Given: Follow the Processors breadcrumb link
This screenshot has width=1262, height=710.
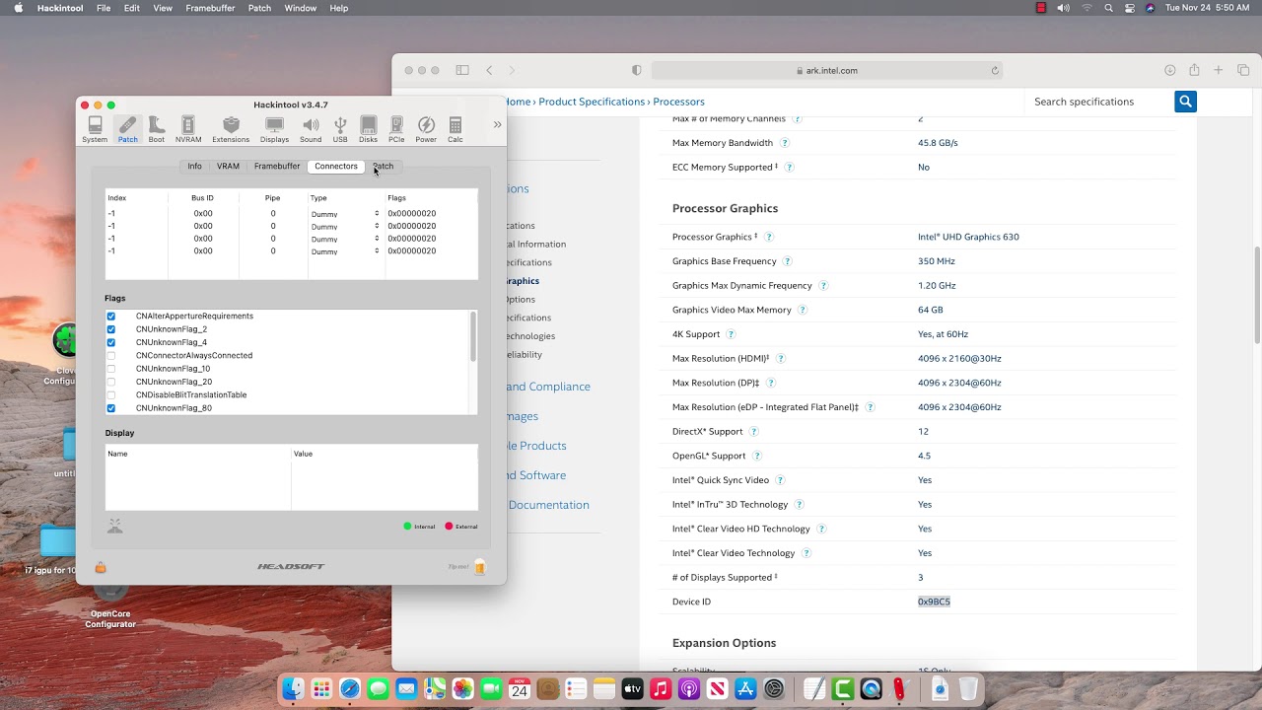Looking at the screenshot, I should [678, 102].
